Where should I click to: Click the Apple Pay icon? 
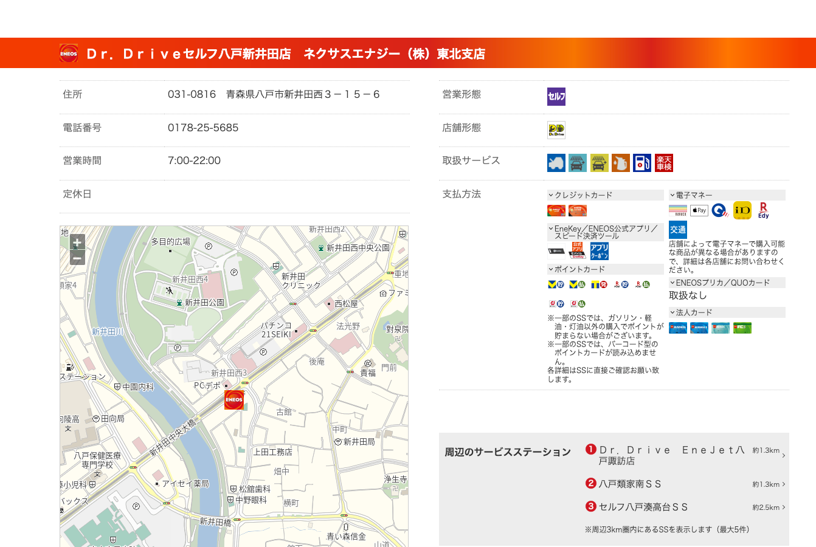699,211
